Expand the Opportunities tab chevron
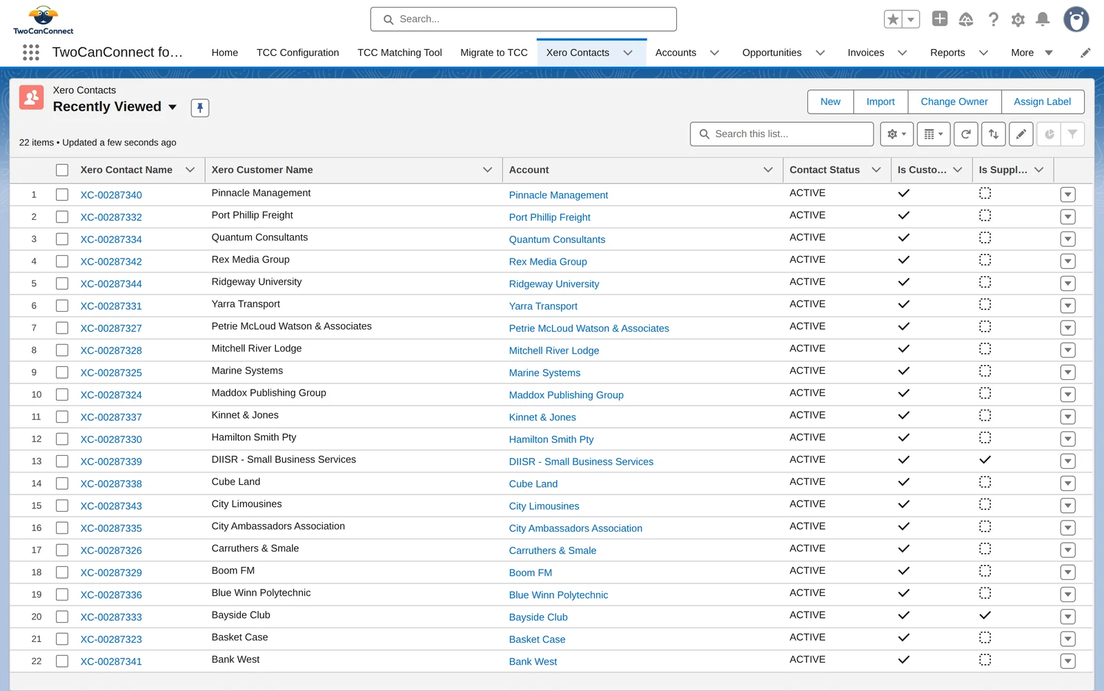Viewport: 1104px width, 691px height. pyautogui.click(x=820, y=52)
